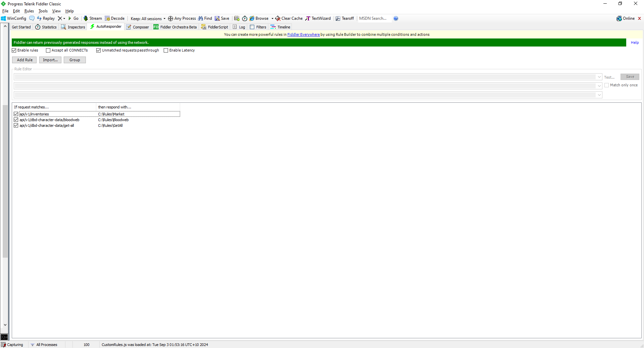The image size is (644, 348).
Task: Open the Keep: All sessions dropdown
Action: click(148, 18)
